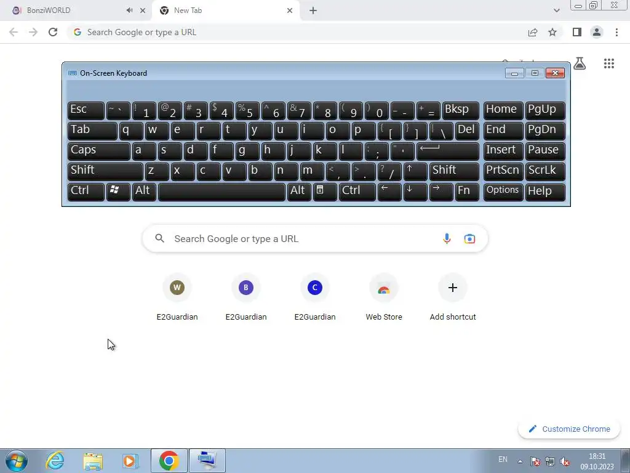Open the Google apps grid
Viewport: 630px width, 473px height.
tap(609, 63)
